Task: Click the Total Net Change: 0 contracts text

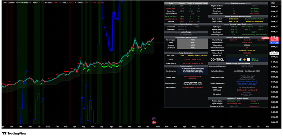Action: 193,87
